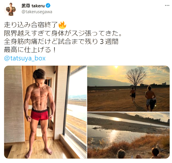Click the blue verified badge
Screen dimensions: 172x163
[x=48, y=6]
